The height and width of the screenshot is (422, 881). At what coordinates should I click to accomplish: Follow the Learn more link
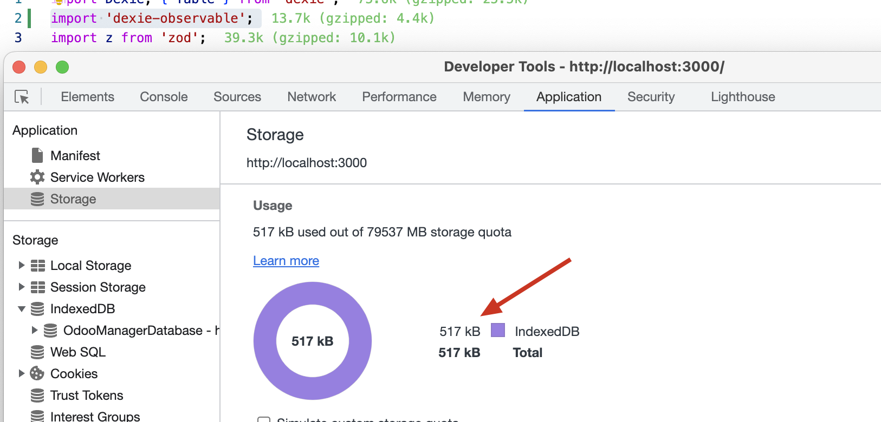pyautogui.click(x=286, y=261)
